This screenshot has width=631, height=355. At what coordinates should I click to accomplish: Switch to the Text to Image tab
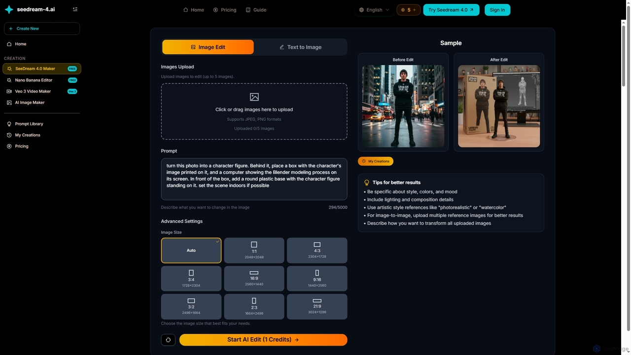pyautogui.click(x=300, y=47)
